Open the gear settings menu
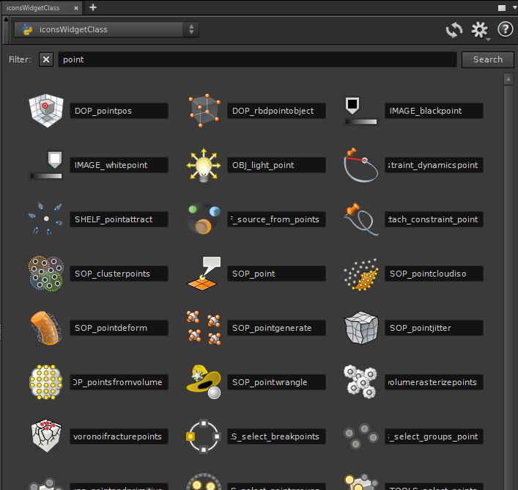The image size is (518, 490). tap(480, 30)
